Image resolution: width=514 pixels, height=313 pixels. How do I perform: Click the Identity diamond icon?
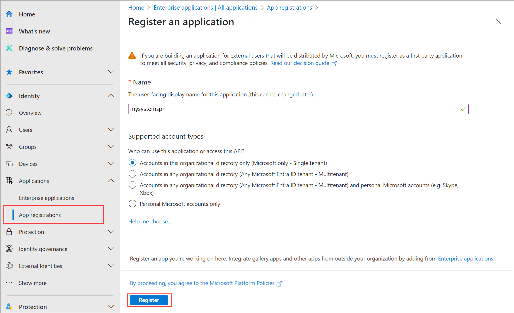tap(9, 96)
